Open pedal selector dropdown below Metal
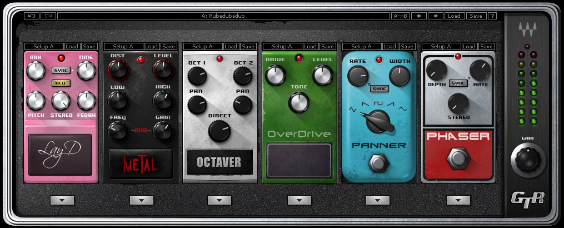The image size is (564, 228). [142, 200]
